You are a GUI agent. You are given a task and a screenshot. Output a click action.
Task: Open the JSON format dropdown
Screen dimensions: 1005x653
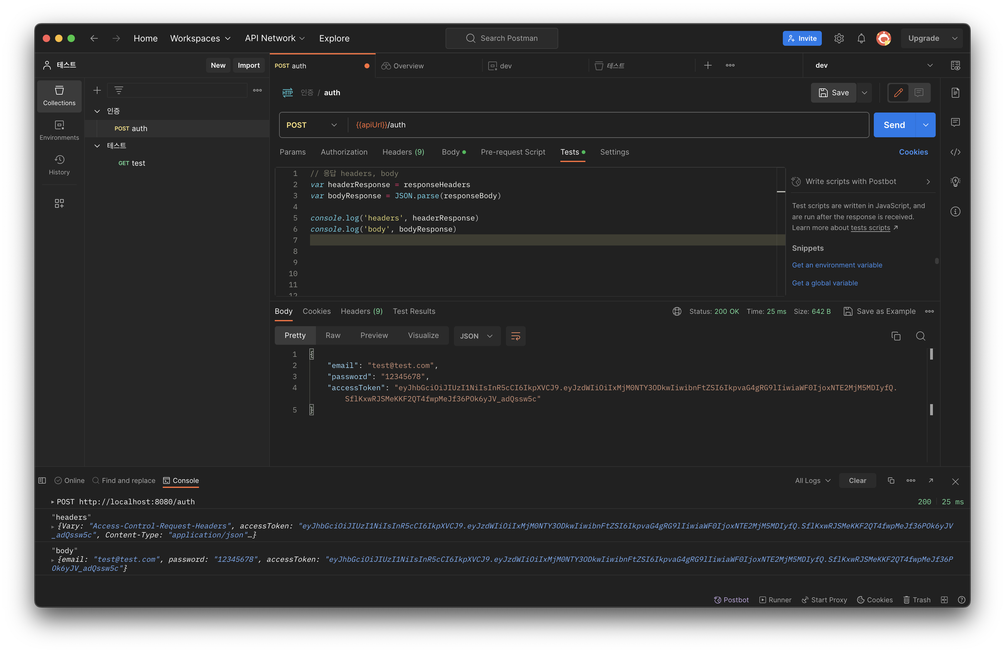point(476,336)
